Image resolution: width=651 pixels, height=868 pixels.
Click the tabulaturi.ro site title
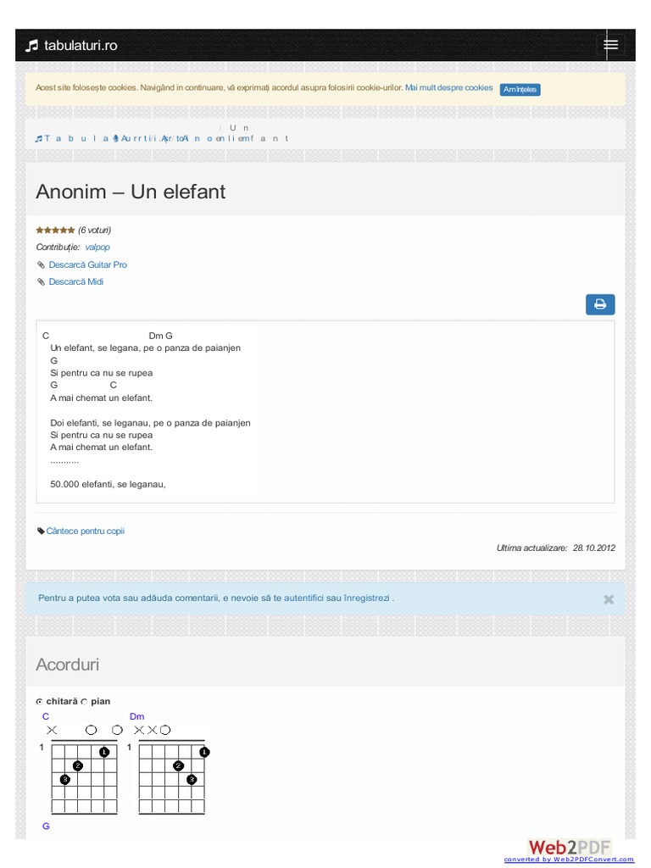pyautogui.click(x=81, y=46)
